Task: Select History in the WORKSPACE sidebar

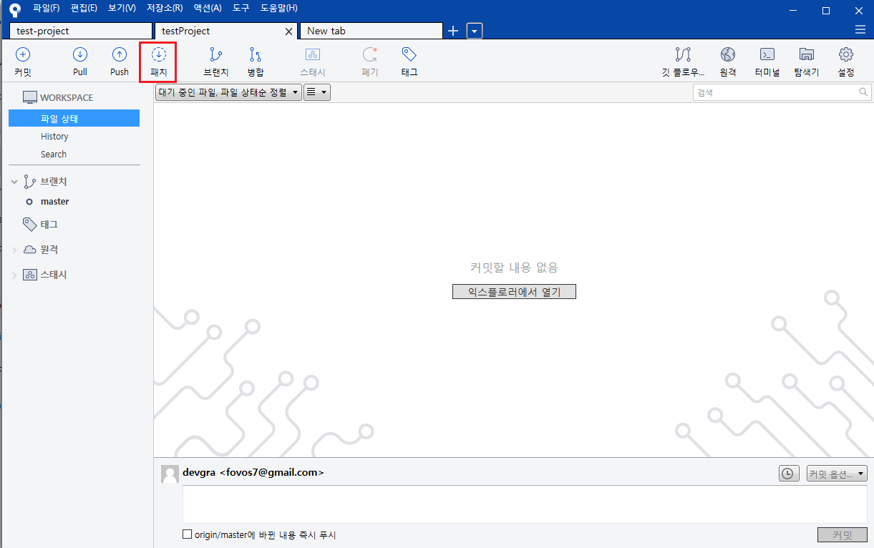Action: [x=54, y=136]
